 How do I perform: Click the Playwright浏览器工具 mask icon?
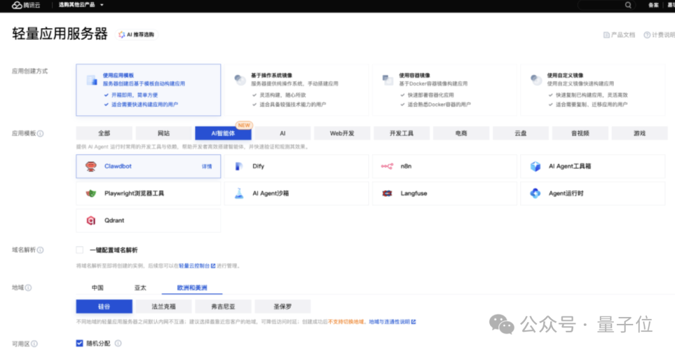click(91, 193)
